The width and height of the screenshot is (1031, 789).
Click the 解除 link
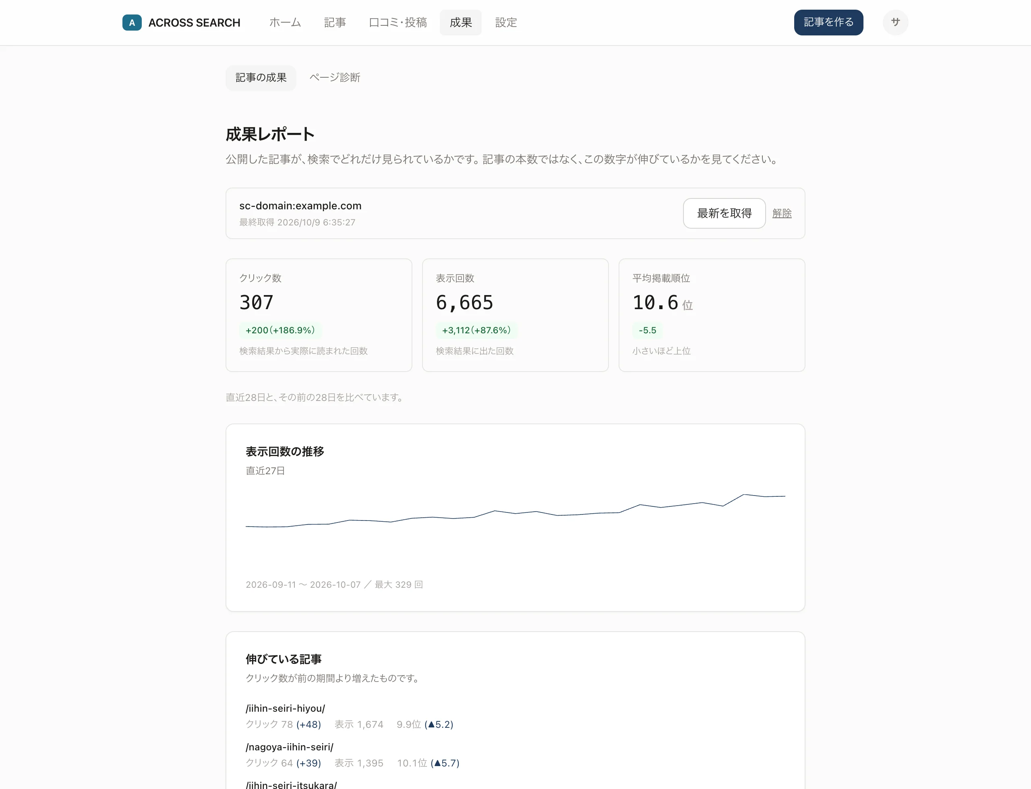coord(782,213)
